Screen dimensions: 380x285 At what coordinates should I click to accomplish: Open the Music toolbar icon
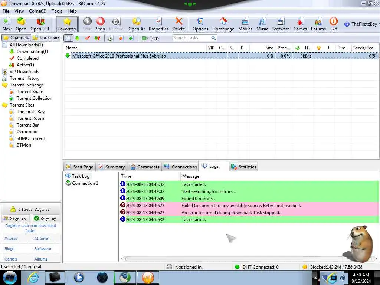[262, 24]
